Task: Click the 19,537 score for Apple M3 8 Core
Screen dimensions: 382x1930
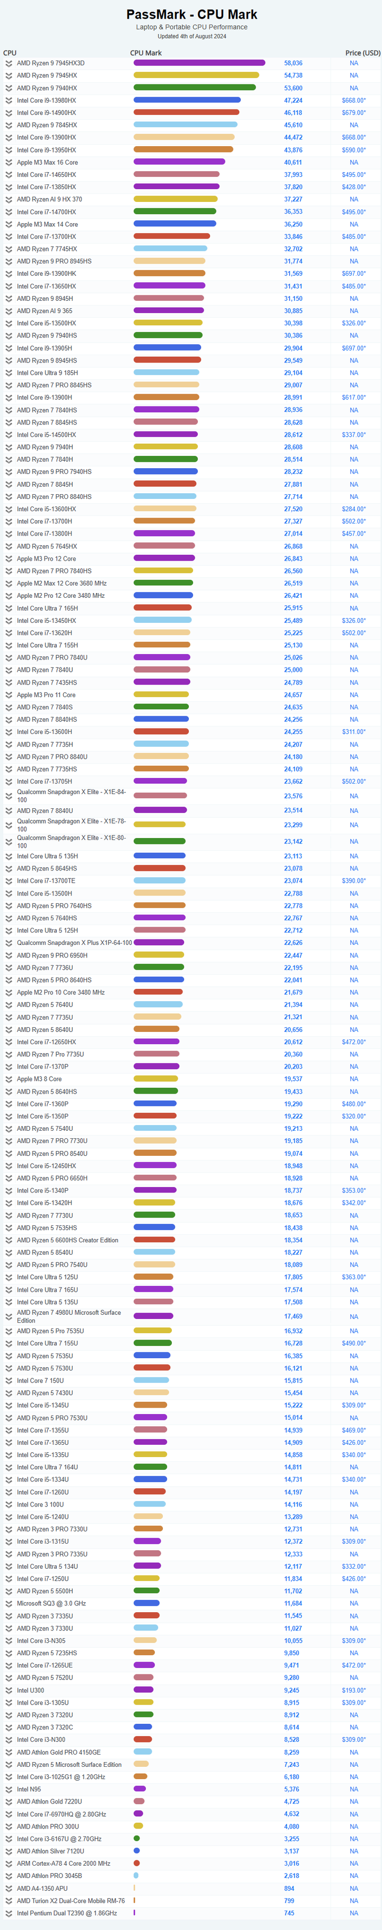Action: (x=293, y=1079)
